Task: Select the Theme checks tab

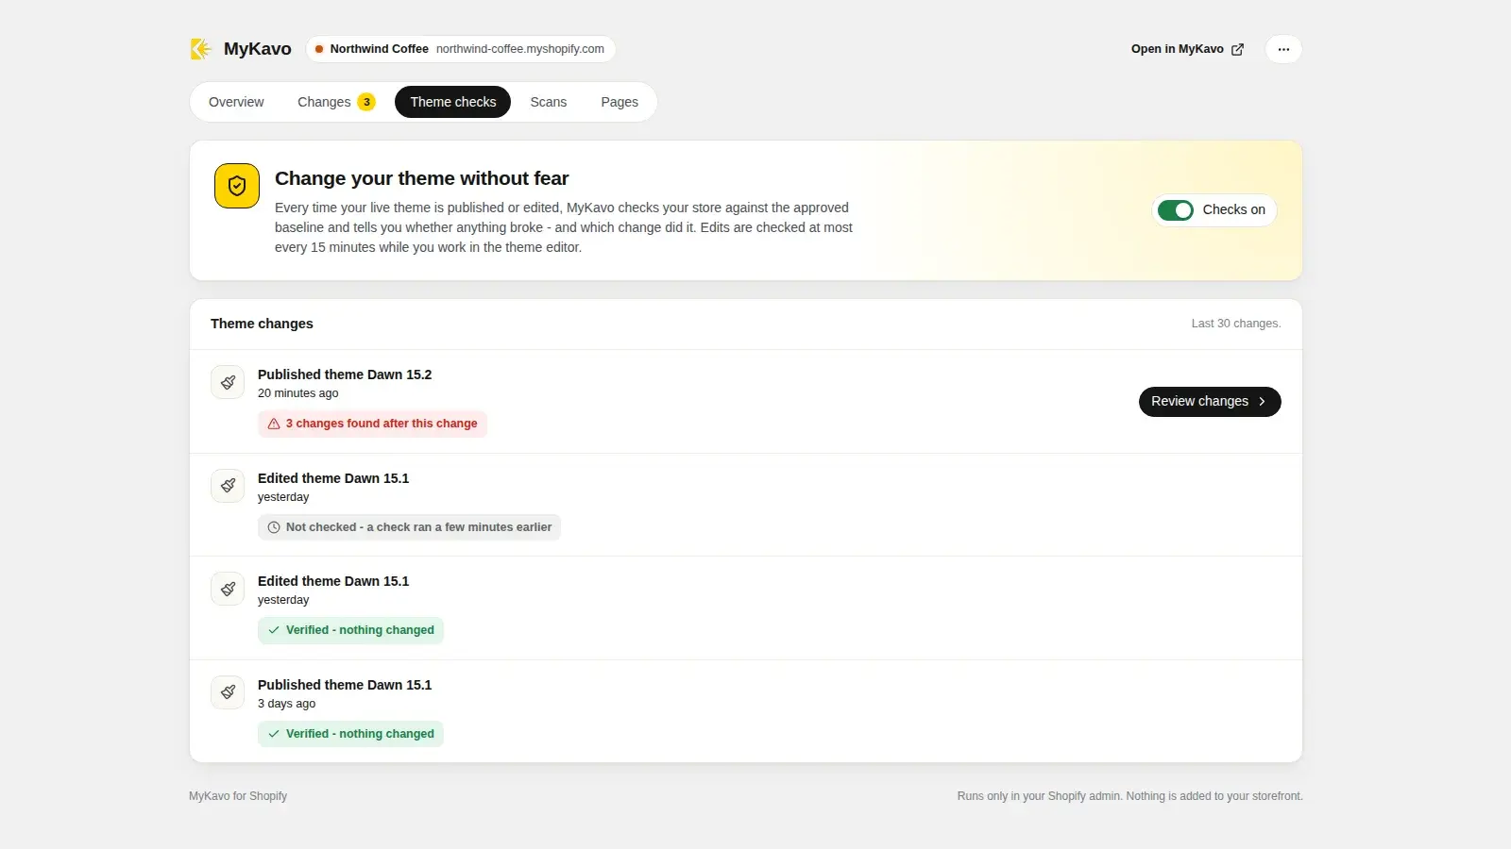Action: tap(452, 102)
